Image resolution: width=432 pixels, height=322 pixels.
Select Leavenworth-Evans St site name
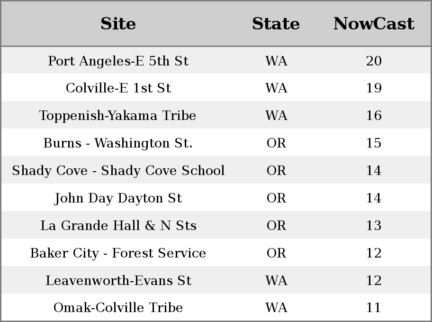(118, 280)
